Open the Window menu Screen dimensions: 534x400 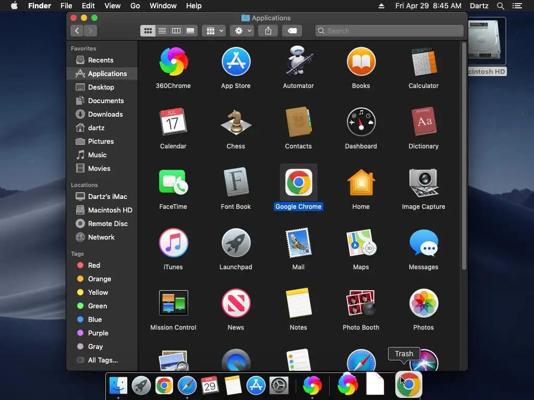pos(163,6)
